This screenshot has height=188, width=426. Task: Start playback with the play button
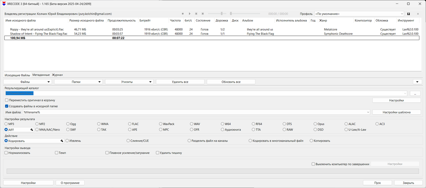coord(190,14)
